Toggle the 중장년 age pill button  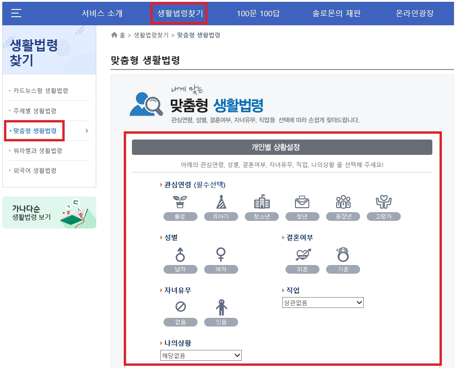pyautogui.click(x=343, y=216)
